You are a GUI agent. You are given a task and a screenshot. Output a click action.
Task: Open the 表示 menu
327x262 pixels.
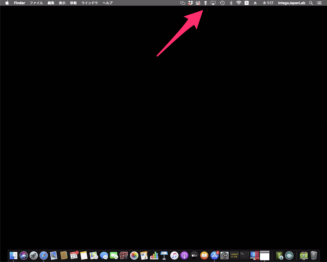point(62,3)
